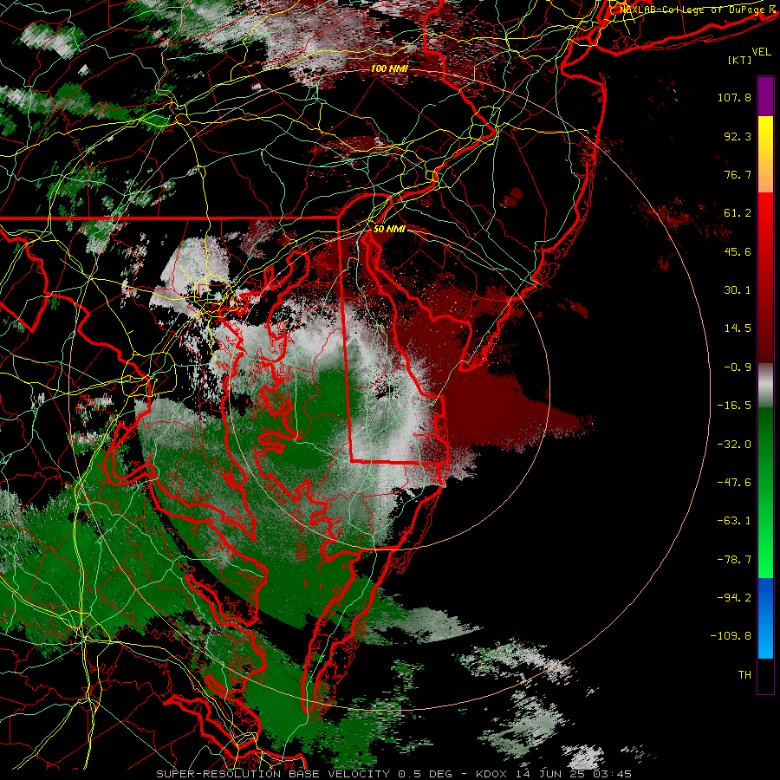Click the VEL legend title
The width and height of the screenshot is (780, 780).
[761, 51]
